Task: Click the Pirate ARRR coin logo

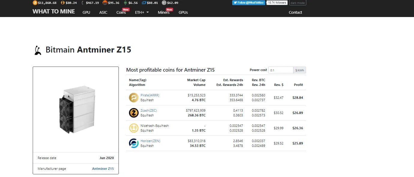Action: pos(134,98)
